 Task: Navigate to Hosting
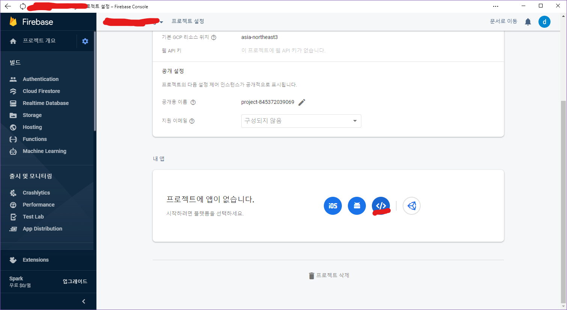click(32, 127)
